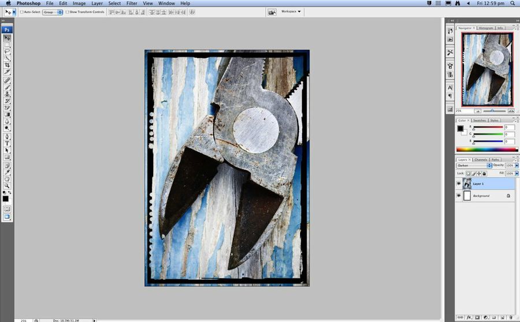
Task: Click Navigator zoom in button
Action: click(x=511, y=111)
